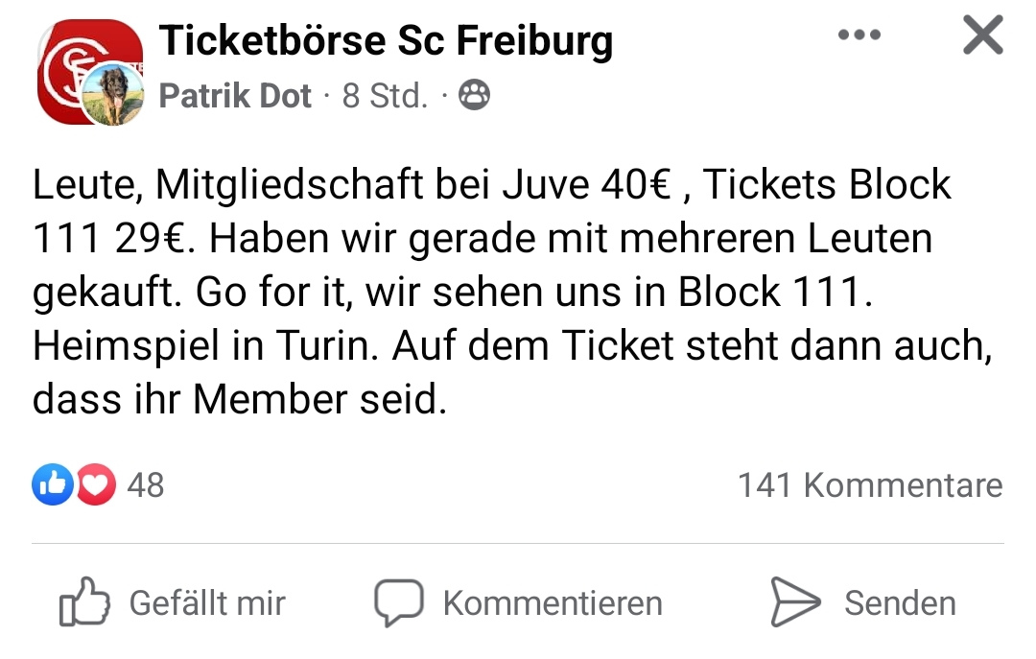
Task: Click the paper plane send icon
Action: coord(795,602)
